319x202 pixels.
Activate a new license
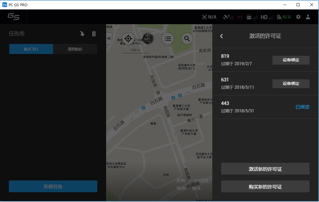(x=265, y=169)
